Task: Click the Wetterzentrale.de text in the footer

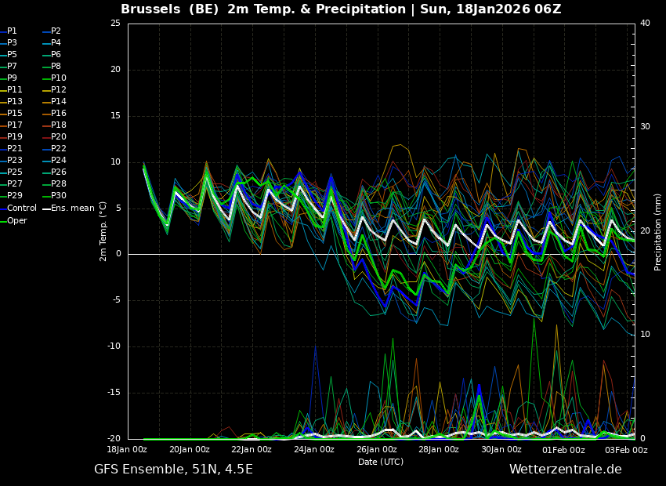Action: [565, 470]
